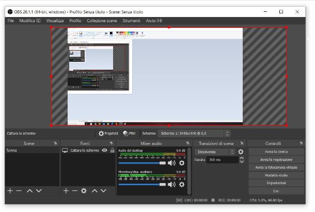The height and width of the screenshot is (212, 315).
Task: Select Scena in the scenes list
Action: (x=32, y=150)
